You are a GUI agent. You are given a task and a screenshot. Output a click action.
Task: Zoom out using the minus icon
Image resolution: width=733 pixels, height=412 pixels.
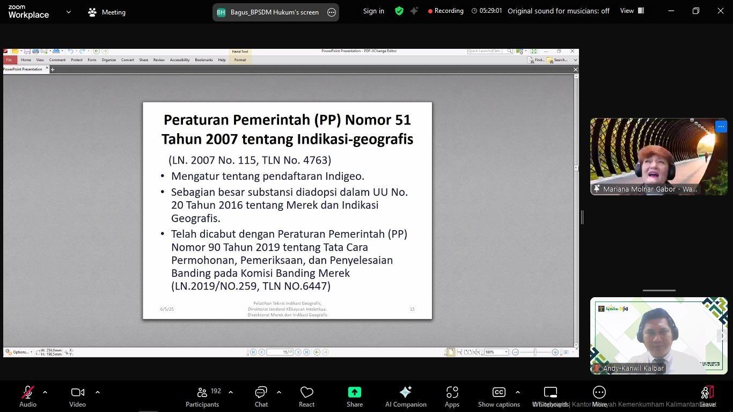pos(515,352)
